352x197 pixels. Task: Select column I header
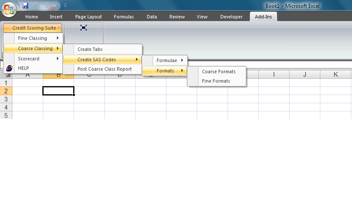(274, 75)
